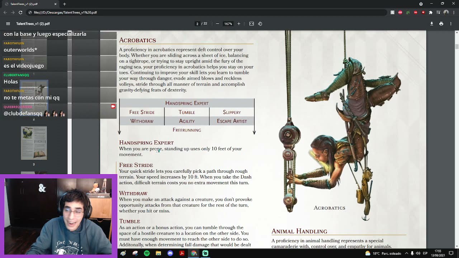Select the TalentTrees_v1 (2).pdf browser tab

pyautogui.click(x=31, y=4)
